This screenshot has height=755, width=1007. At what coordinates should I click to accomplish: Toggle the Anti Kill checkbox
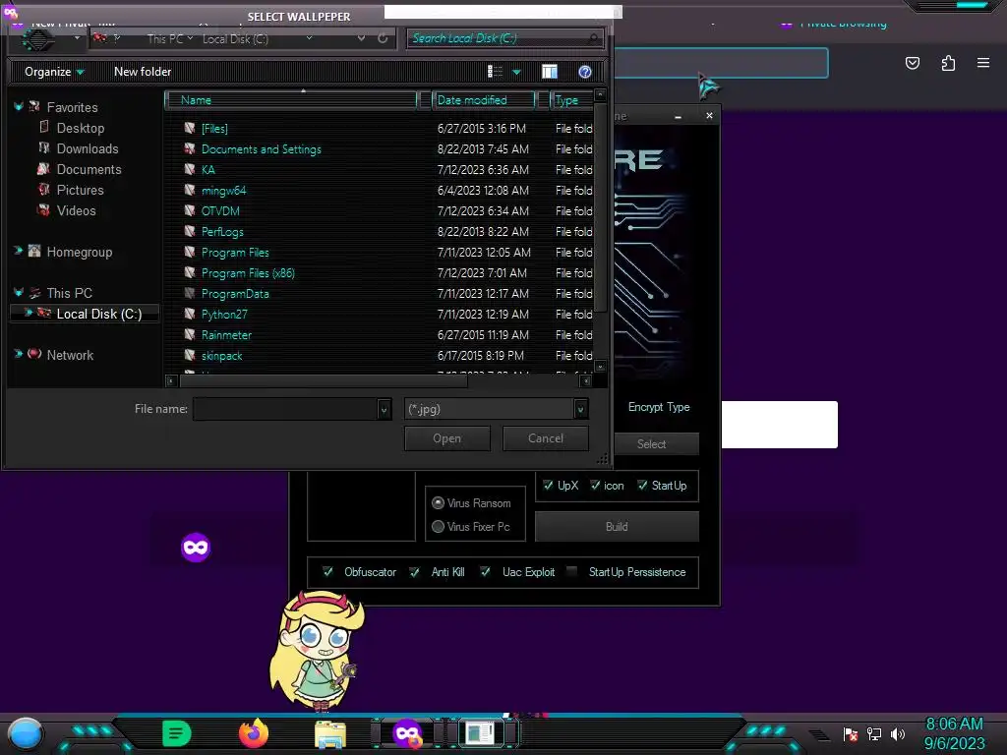click(x=415, y=571)
